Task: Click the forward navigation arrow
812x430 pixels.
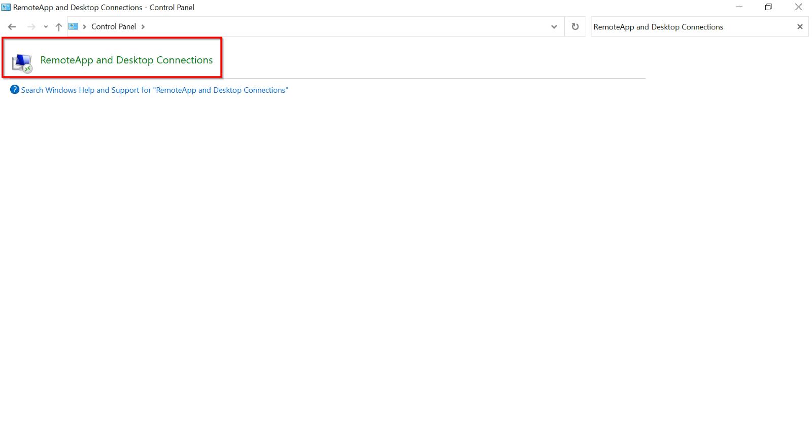Action: click(x=31, y=27)
